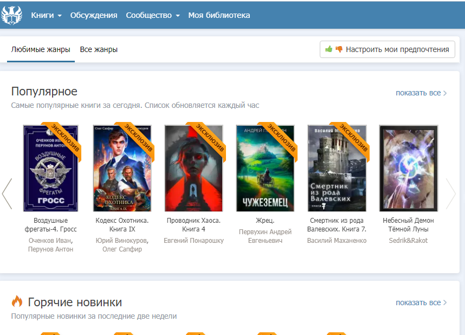
Task: Open the Чужеземец book cover thumbnail
Action: point(265,168)
